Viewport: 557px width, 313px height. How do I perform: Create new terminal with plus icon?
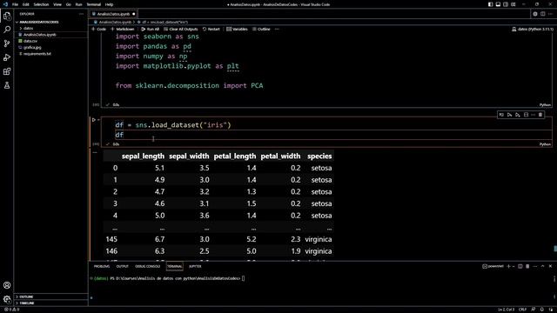[x=508, y=266]
